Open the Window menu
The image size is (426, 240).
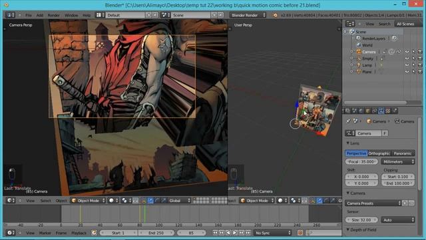tap(71, 15)
